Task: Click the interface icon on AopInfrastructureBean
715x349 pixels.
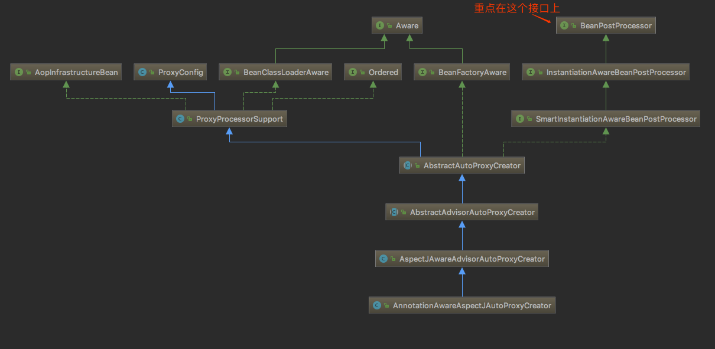Action: click(19, 72)
